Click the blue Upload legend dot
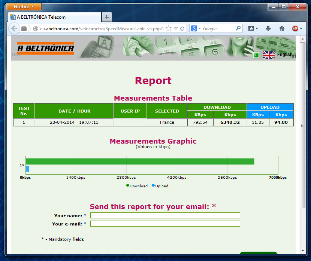 coord(153,185)
